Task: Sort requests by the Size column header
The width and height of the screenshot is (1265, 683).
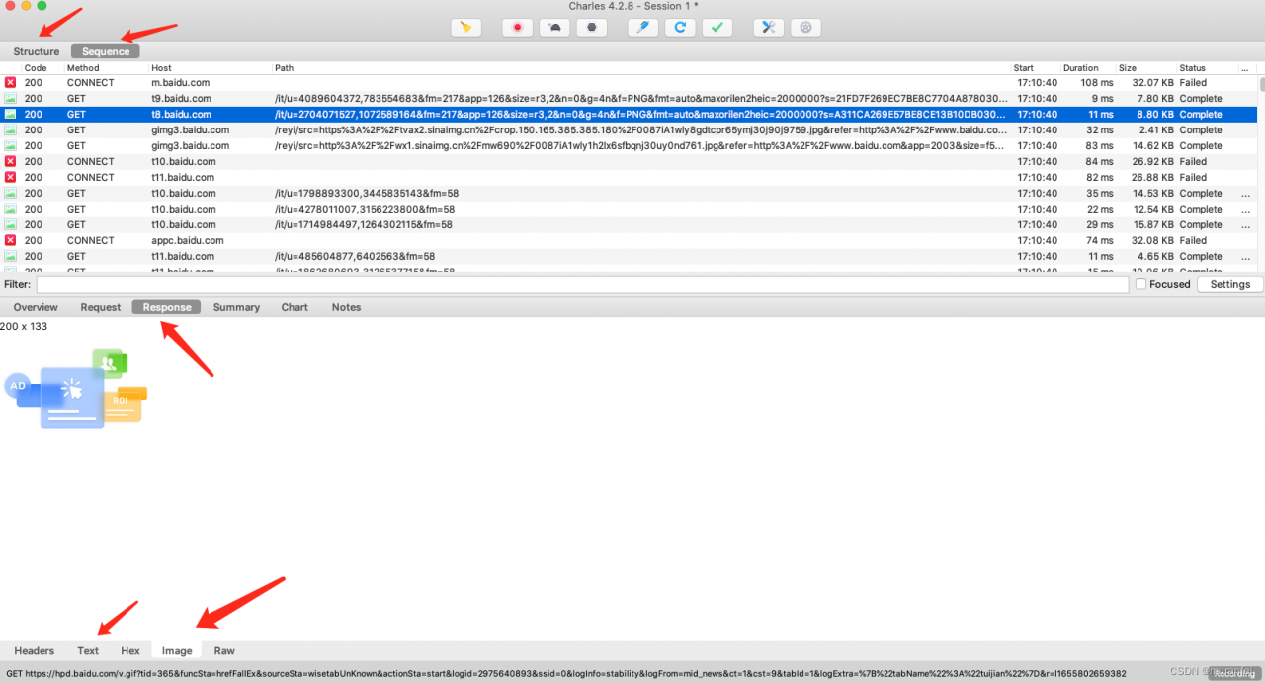Action: pyautogui.click(x=1128, y=68)
